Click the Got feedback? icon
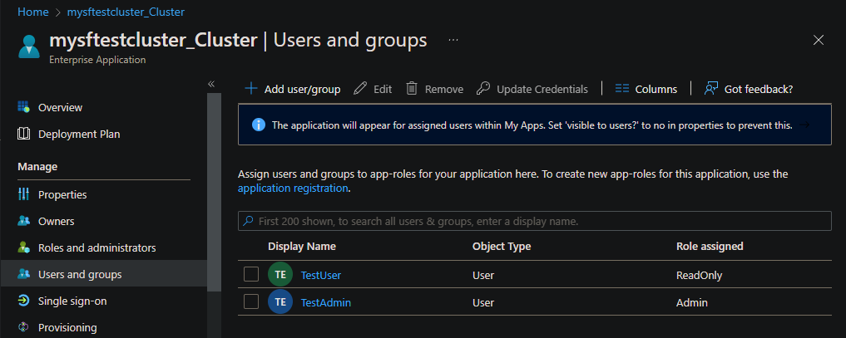Viewport: 846px width, 338px height. [x=711, y=89]
